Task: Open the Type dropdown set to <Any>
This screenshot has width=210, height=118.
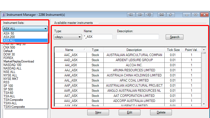Action: click(68, 37)
